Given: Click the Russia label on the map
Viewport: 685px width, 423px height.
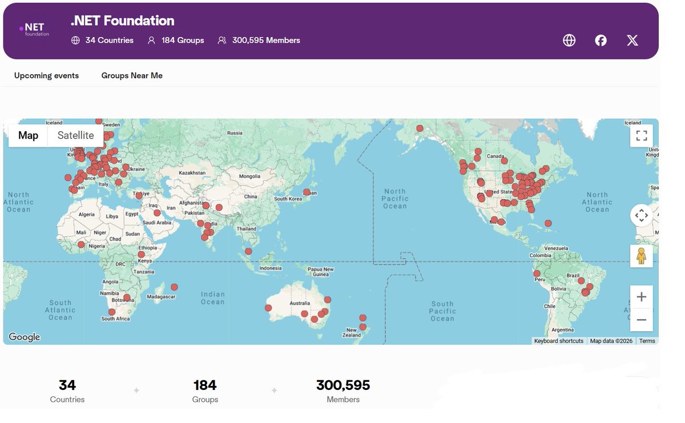Looking at the screenshot, I should pos(235,133).
